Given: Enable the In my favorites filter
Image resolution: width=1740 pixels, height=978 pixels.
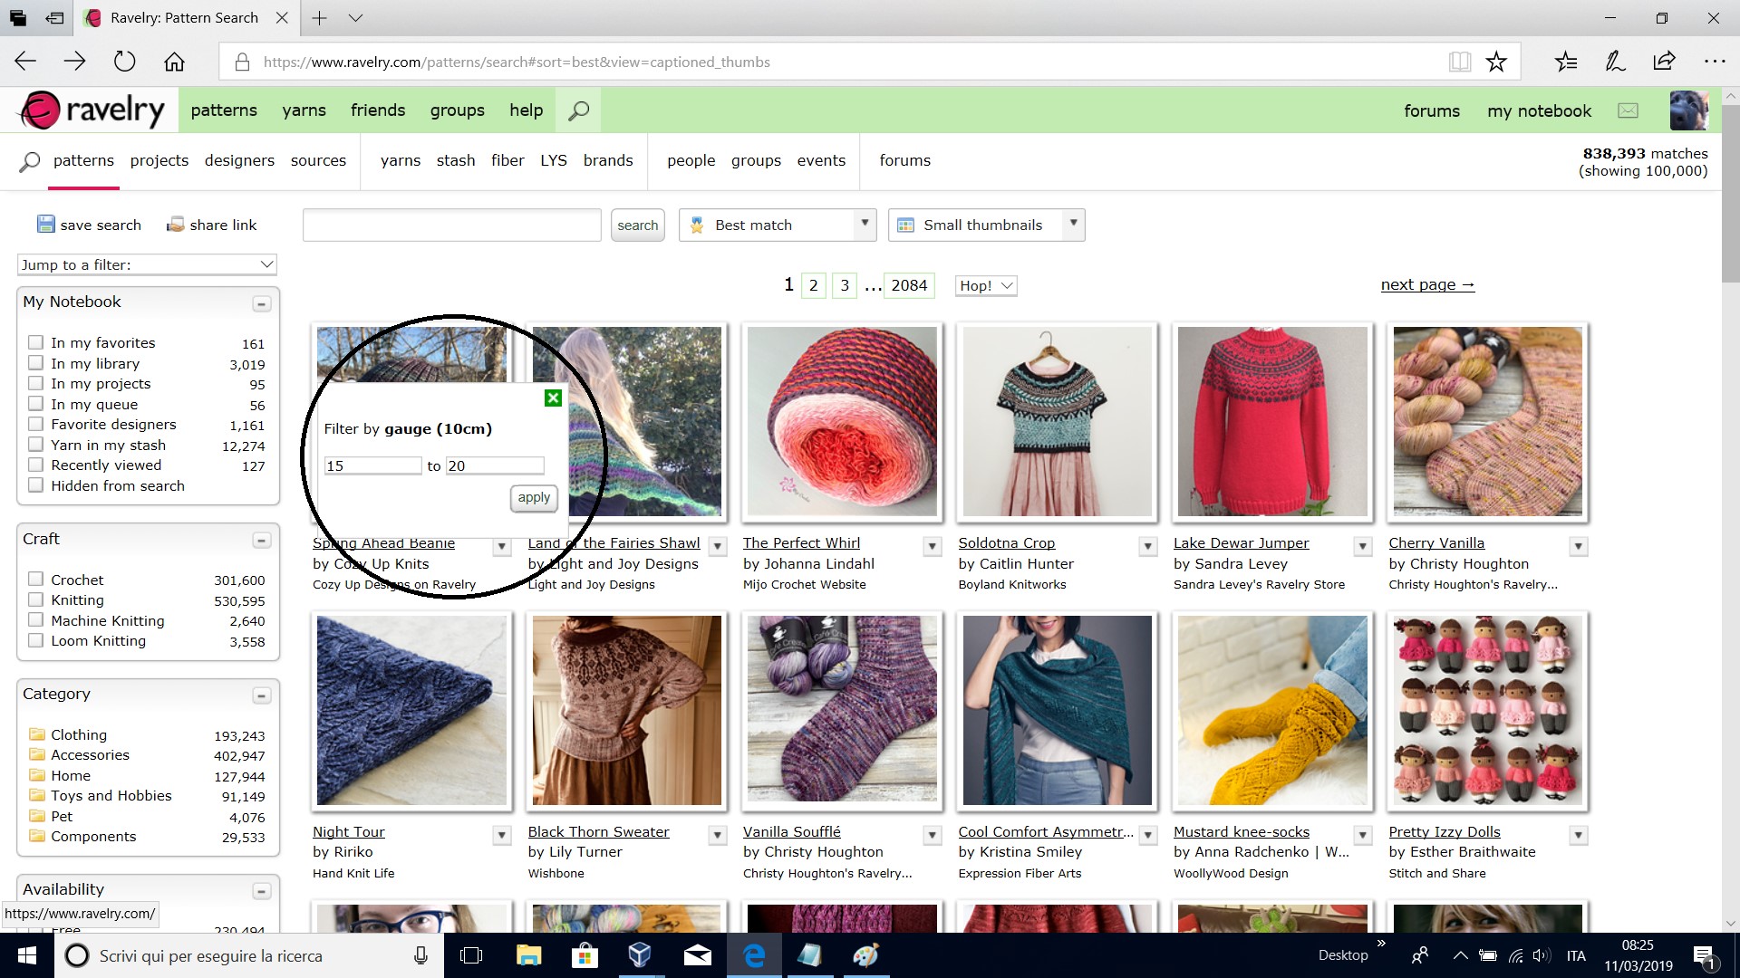Looking at the screenshot, I should pos(36,341).
